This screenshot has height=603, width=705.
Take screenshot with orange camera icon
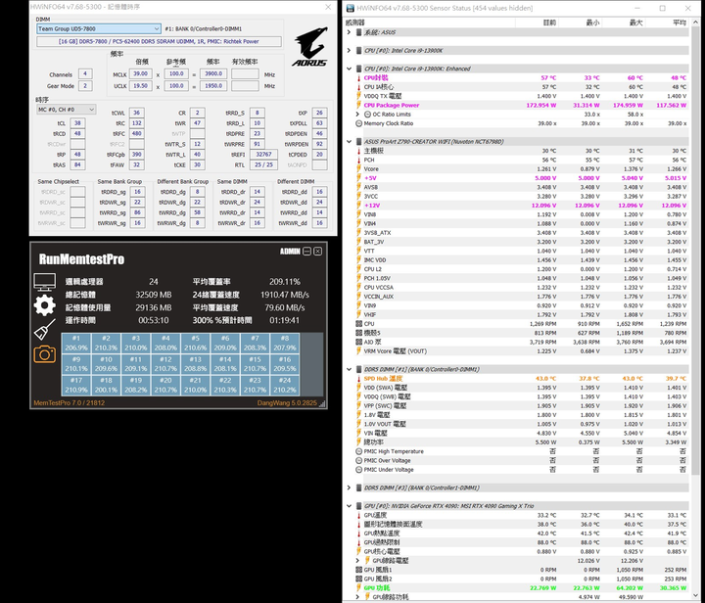pos(44,354)
